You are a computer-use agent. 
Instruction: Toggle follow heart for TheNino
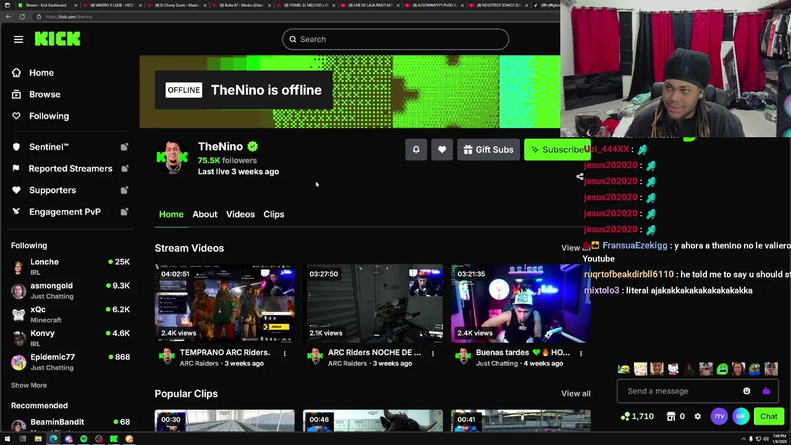point(442,150)
